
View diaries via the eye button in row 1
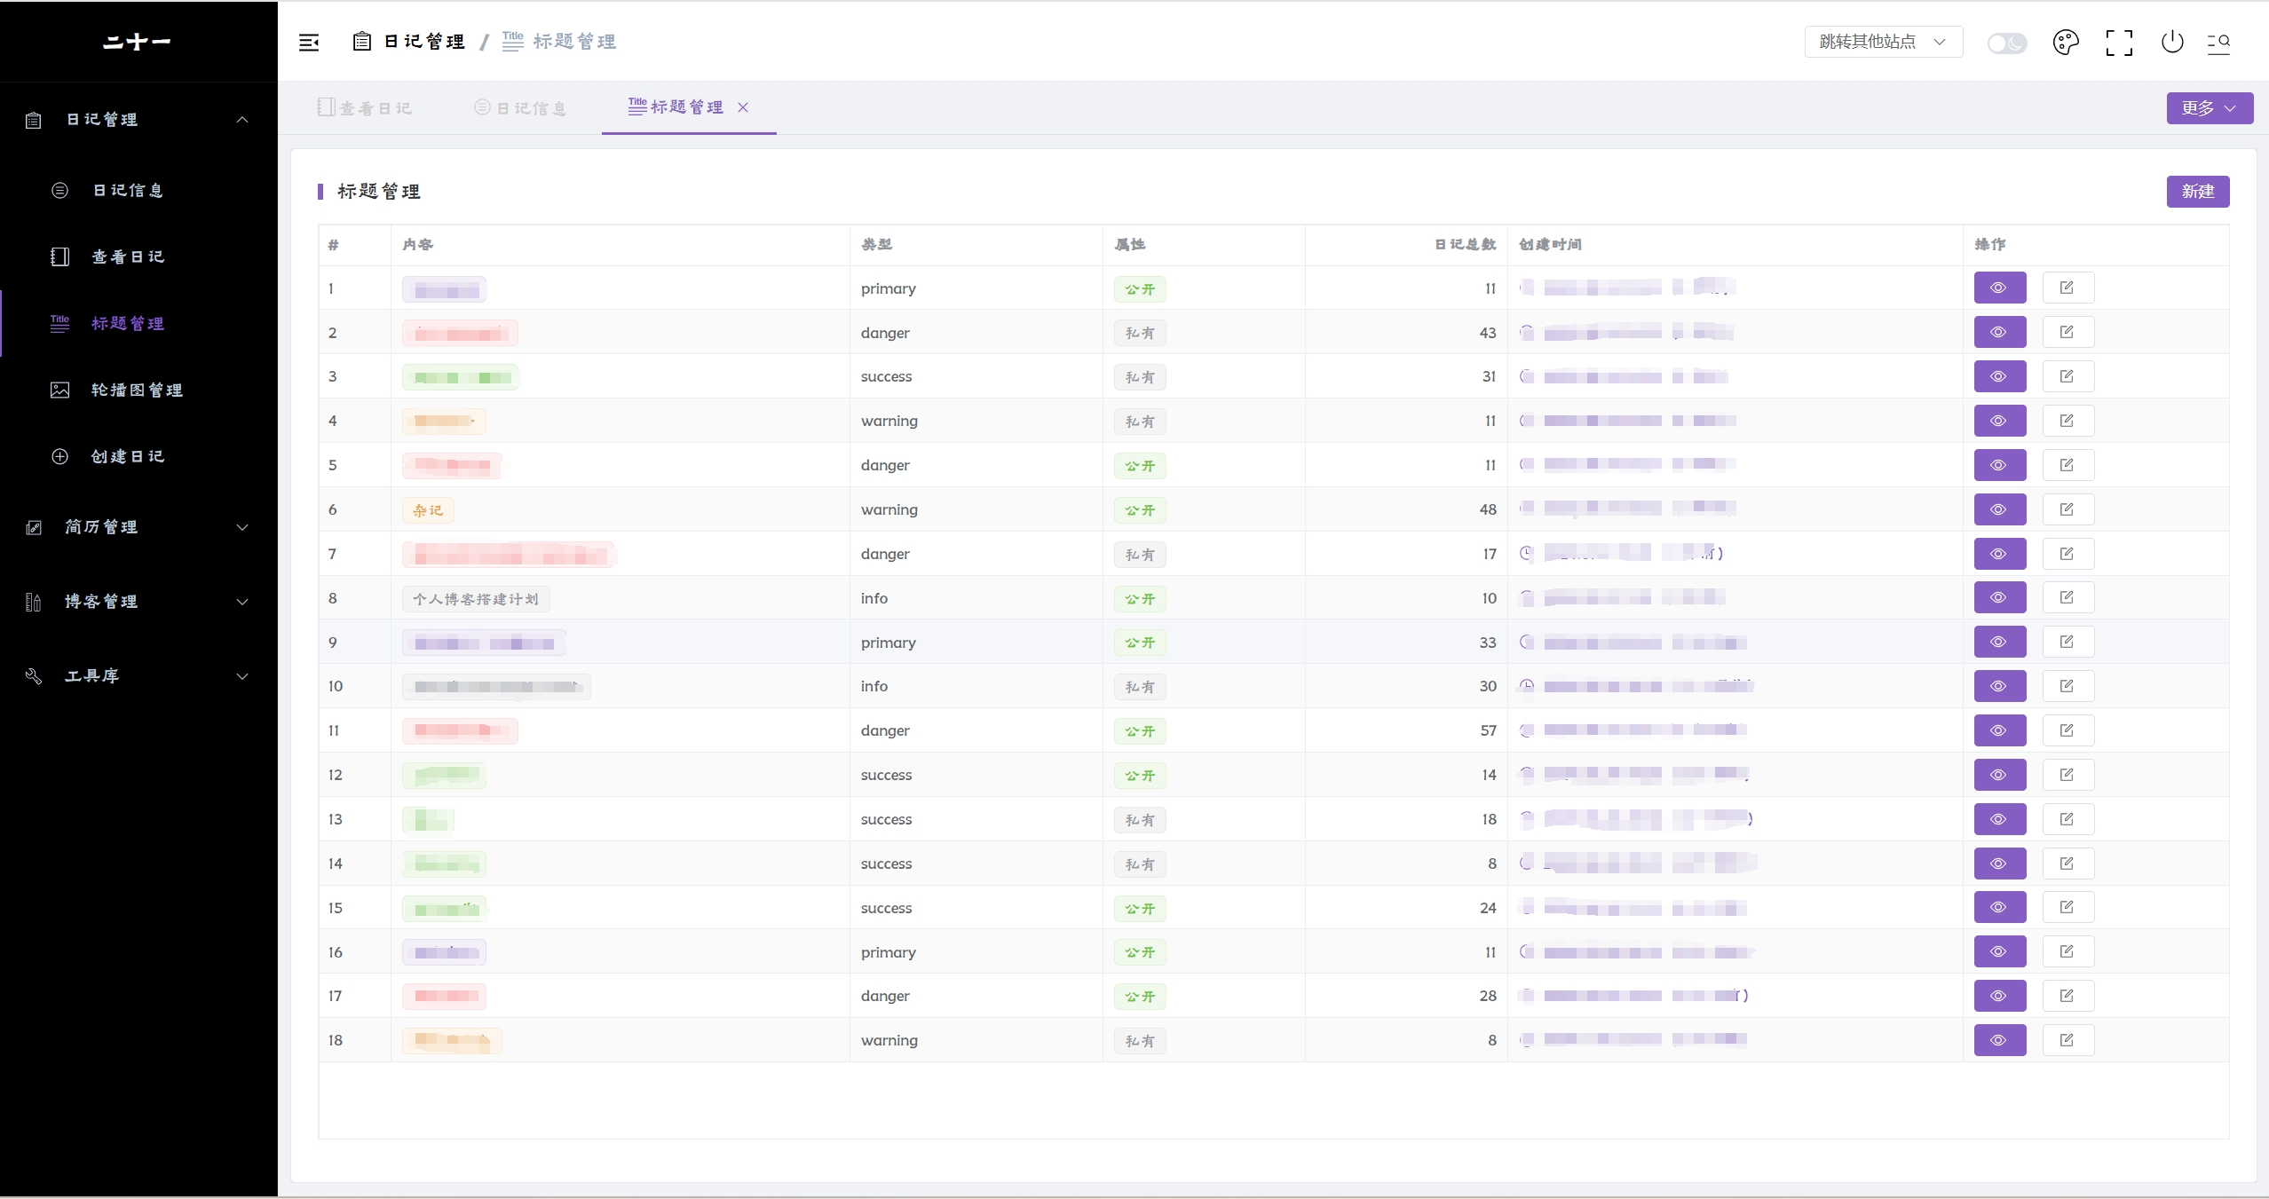(1999, 288)
